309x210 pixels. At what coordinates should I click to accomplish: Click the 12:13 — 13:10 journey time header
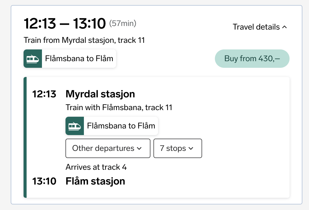click(65, 24)
